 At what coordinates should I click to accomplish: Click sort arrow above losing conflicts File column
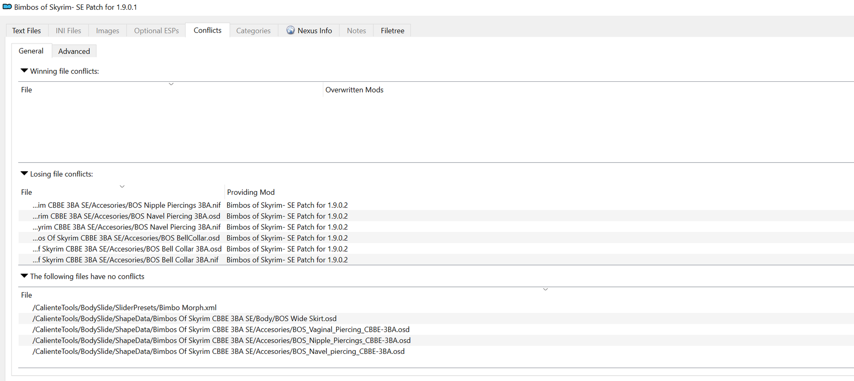click(x=122, y=186)
